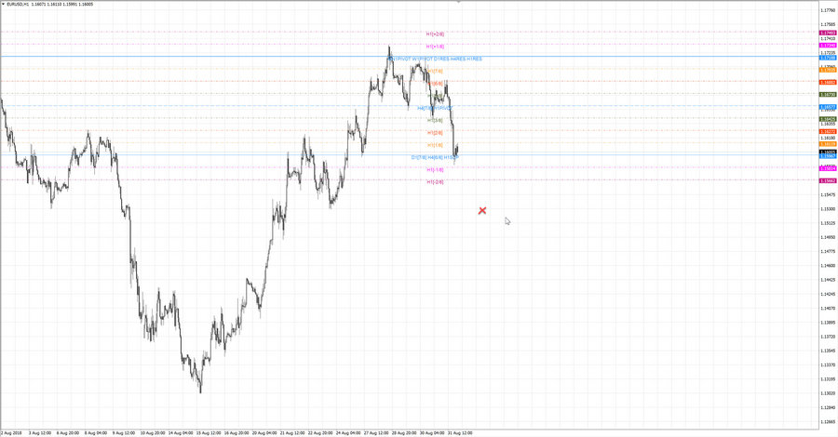The height and width of the screenshot is (437, 838).
Task: Click the blue 1.17189 price tag
Action: pos(828,58)
